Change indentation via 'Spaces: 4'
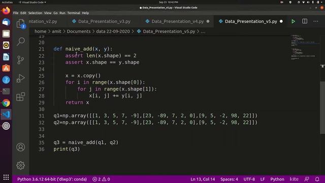 (229, 179)
